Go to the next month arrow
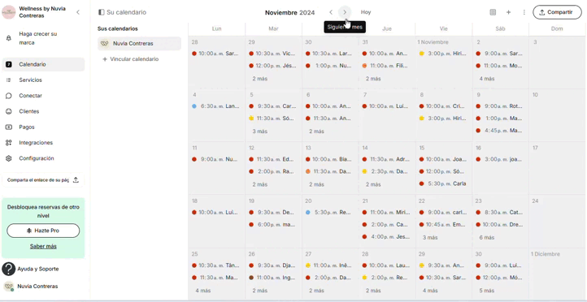The width and height of the screenshot is (587, 302). pyautogui.click(x=345, y=12)
